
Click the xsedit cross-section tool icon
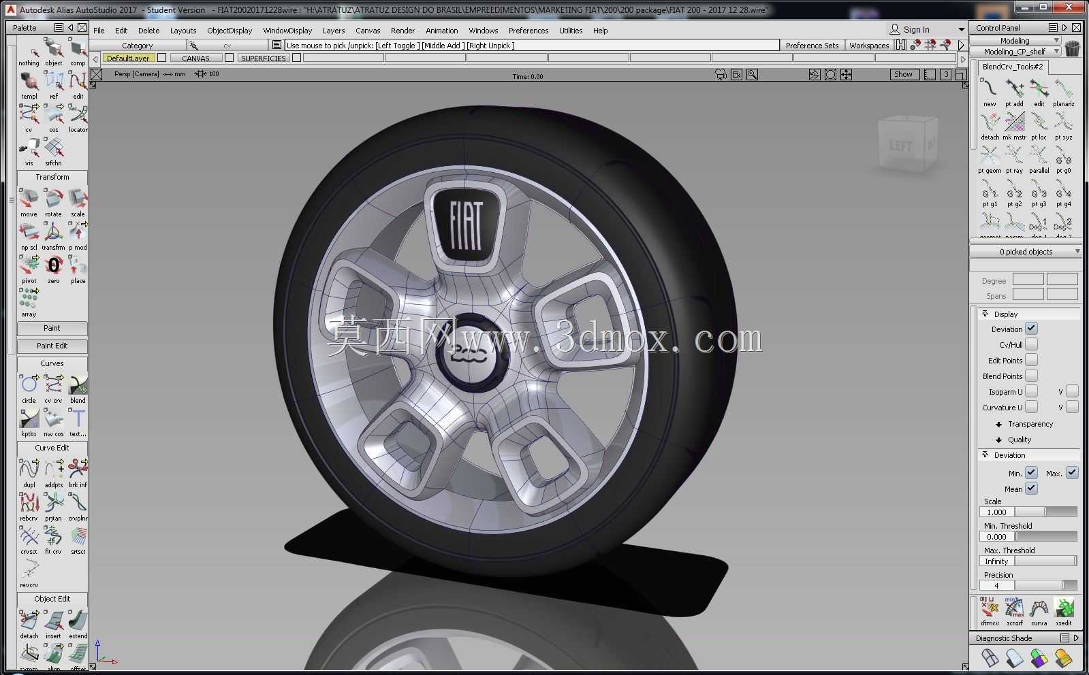1064,611
